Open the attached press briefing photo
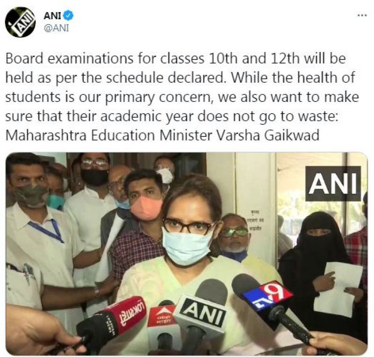The height and width of the screenshot is (357, 374). (187, 254)
